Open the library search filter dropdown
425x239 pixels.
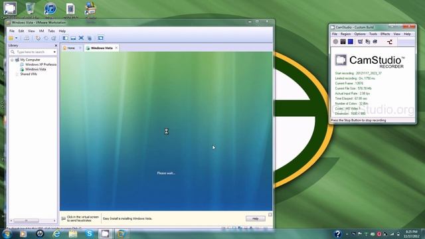(x=54, y=52)
